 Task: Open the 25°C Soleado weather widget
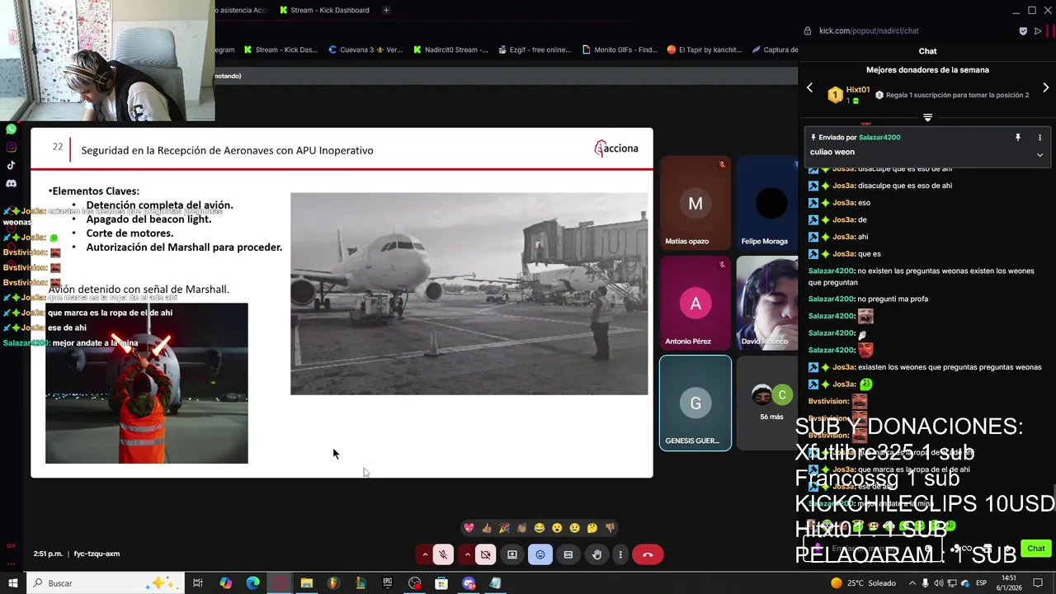pyautogui.click(x=863, y=583)
